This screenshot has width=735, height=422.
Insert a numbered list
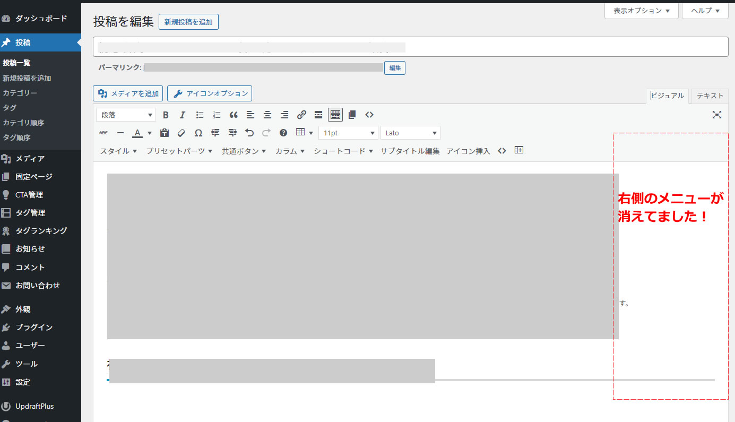pyautogui.click(x=217, y=115)
